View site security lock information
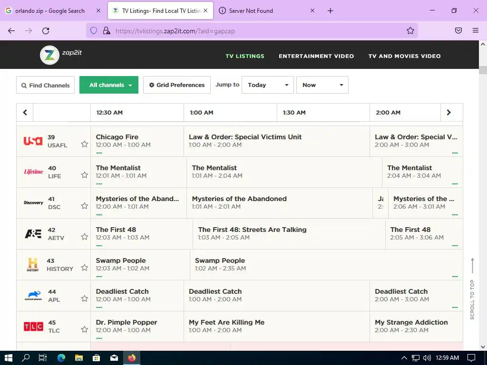Screen dimensions: 487x365 (x=107, y=30)
